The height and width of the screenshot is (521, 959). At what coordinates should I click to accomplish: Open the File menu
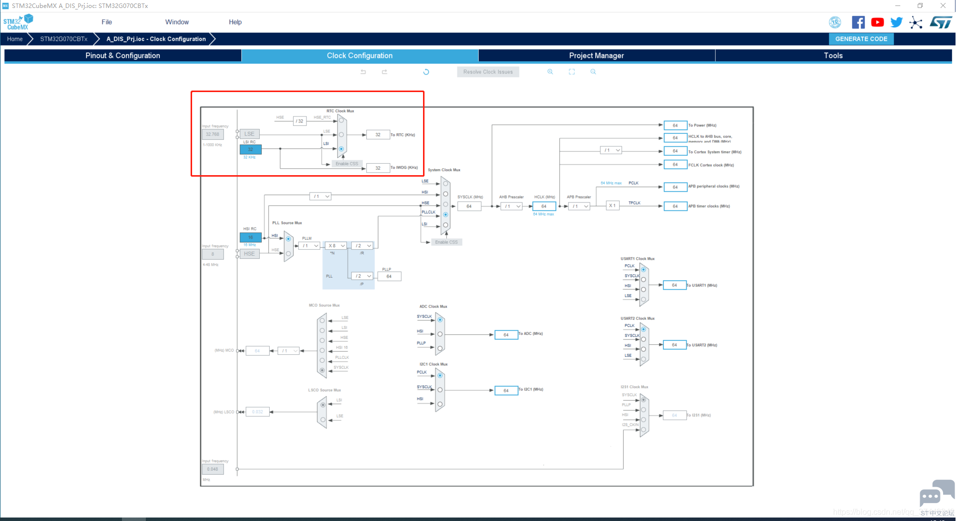(x=107, y=22)
